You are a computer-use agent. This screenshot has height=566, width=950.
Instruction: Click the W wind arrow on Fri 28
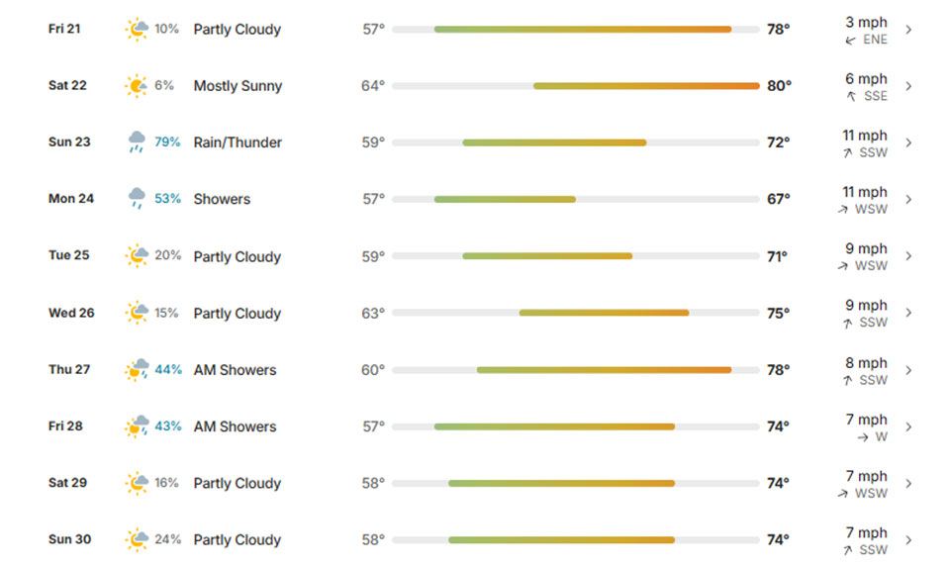[x=863, y=437]
